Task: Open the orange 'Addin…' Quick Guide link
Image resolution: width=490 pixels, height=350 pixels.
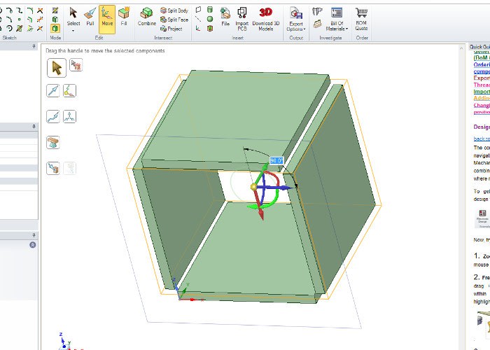Action: point(482,99)
